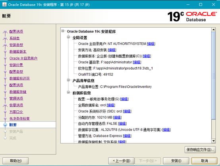Go to the 数据库标识符 step
Image resolution: width=220 pixels, height=166 pixels.
(x=19, y=79)
